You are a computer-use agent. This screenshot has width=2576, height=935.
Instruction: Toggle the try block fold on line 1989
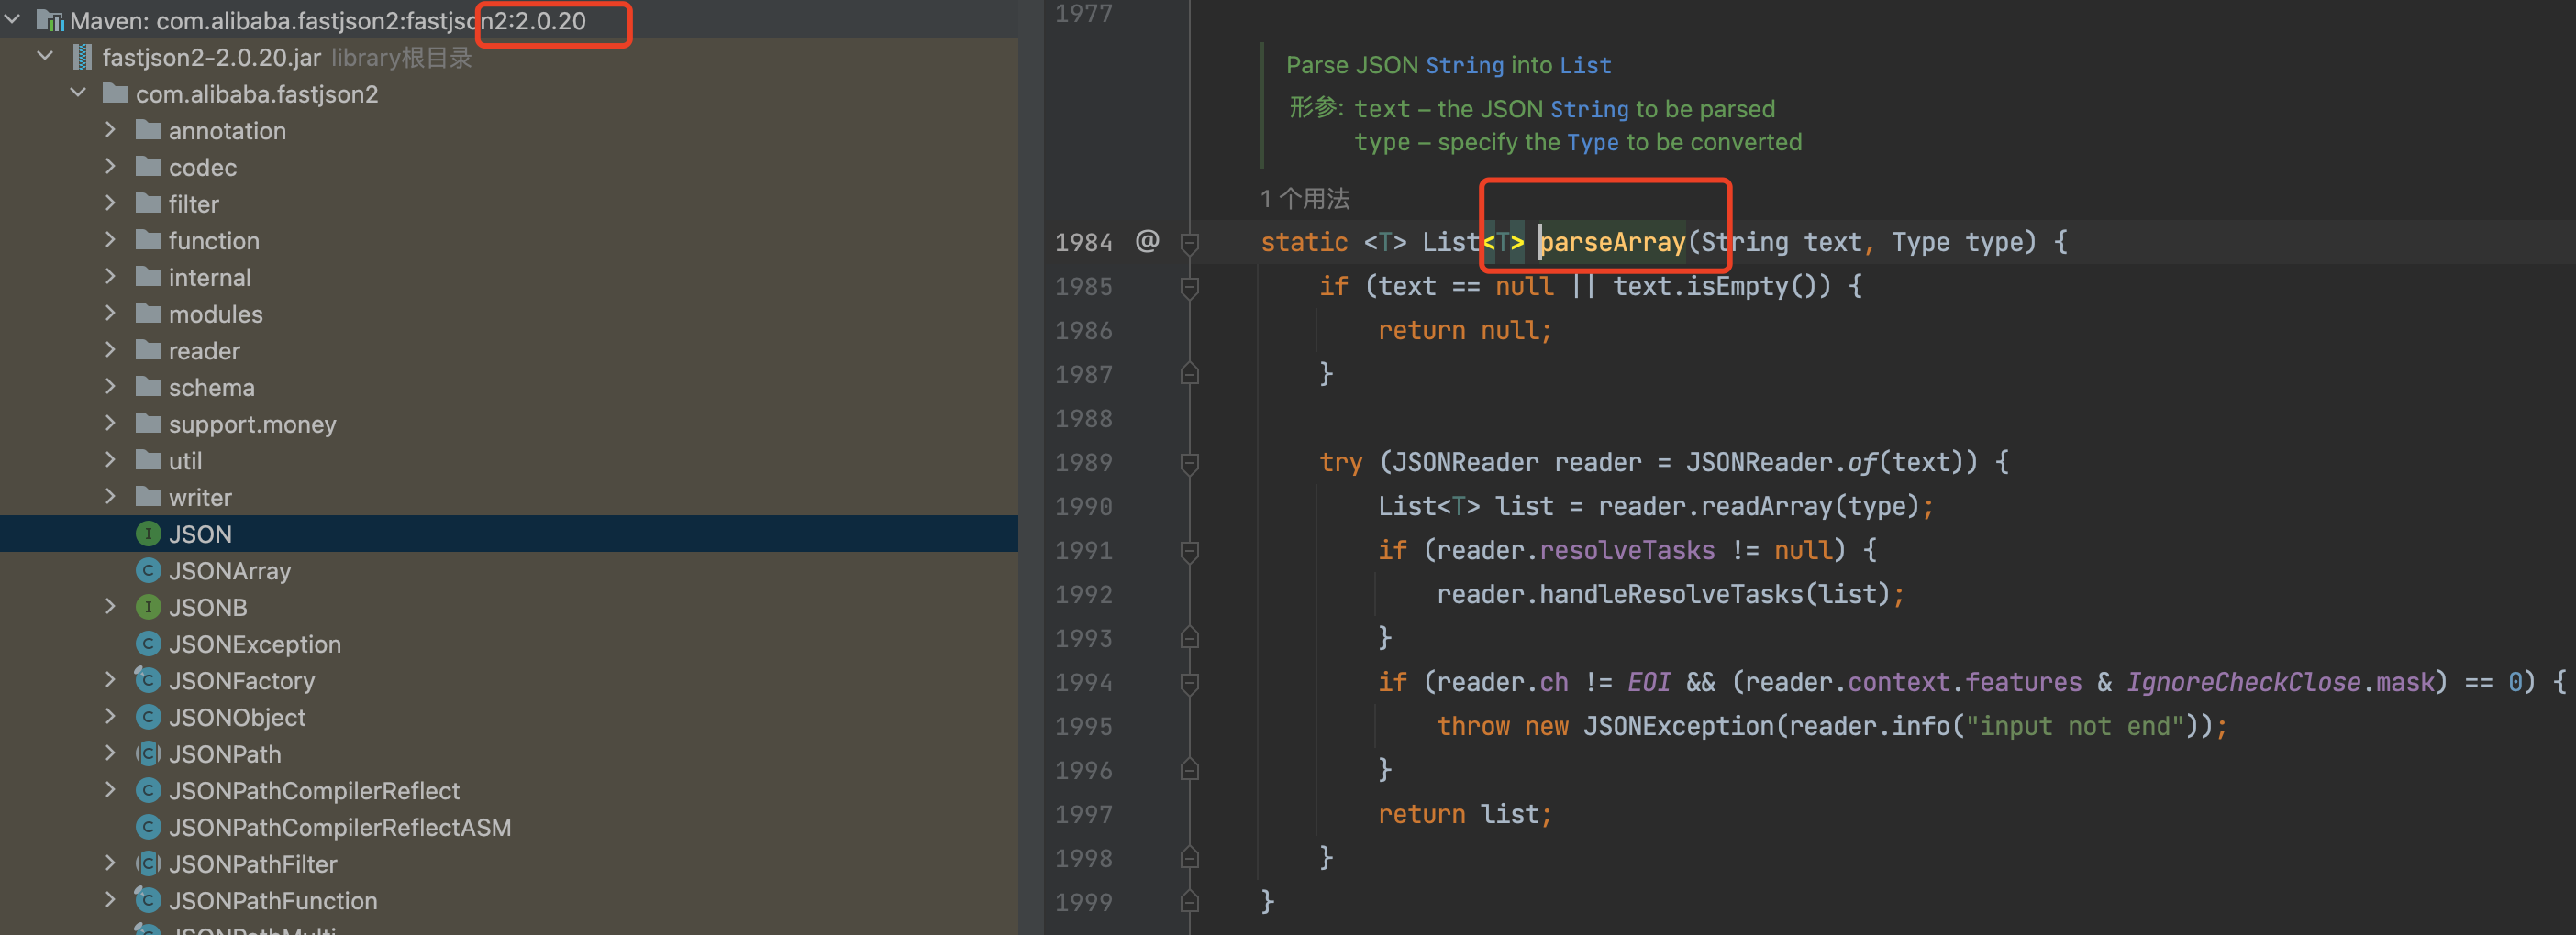(x=1190, y=463)
